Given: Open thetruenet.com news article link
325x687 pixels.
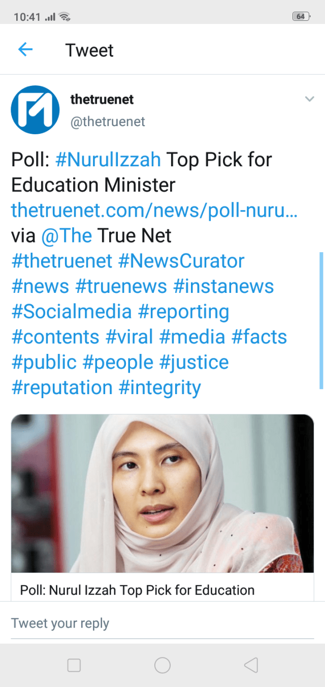Looking at the screenshot, I should [x=154, y=210].
